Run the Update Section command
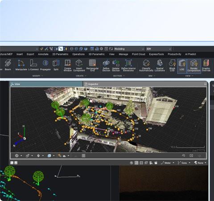The height and width of the screenshot is (201, 214). pos(116,66)
